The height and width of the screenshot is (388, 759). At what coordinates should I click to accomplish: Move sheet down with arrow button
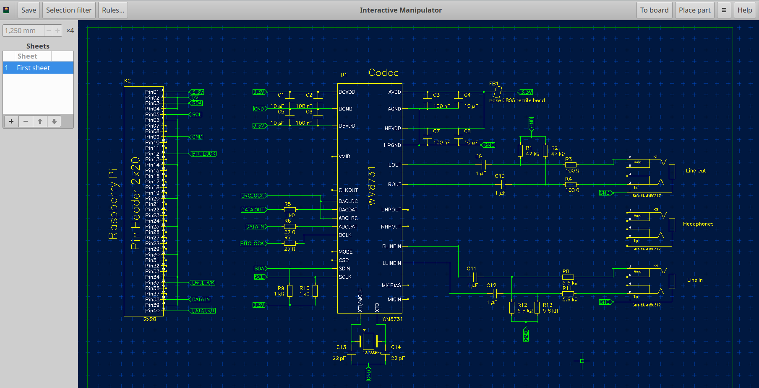(54, 121)
